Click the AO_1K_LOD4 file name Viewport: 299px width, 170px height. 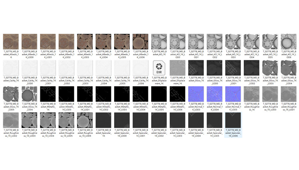251,54
